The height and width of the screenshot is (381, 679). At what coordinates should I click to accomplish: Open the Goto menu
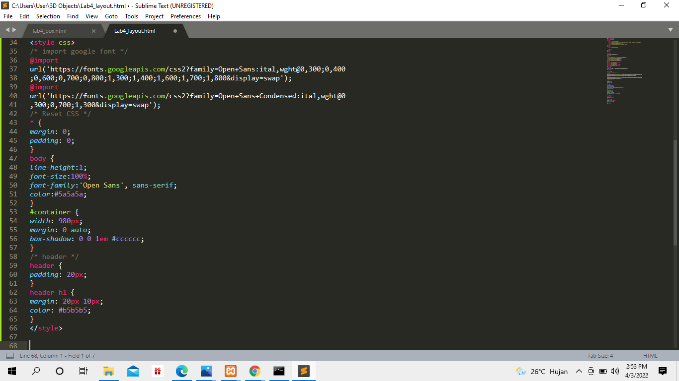click(111, 16)
